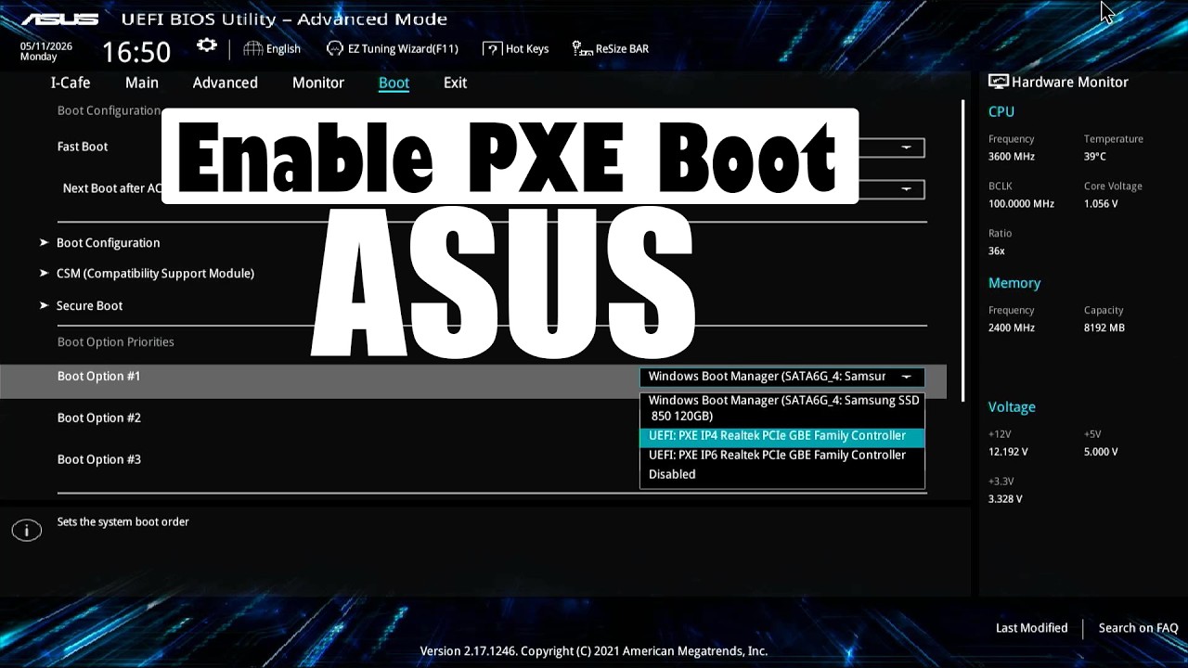Switch to the I-Cafe tab
Screen dimensions: 1188x668
[71, 83]
